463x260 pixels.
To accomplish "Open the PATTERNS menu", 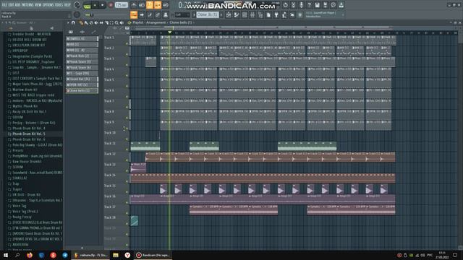I will tap(27, 5).
